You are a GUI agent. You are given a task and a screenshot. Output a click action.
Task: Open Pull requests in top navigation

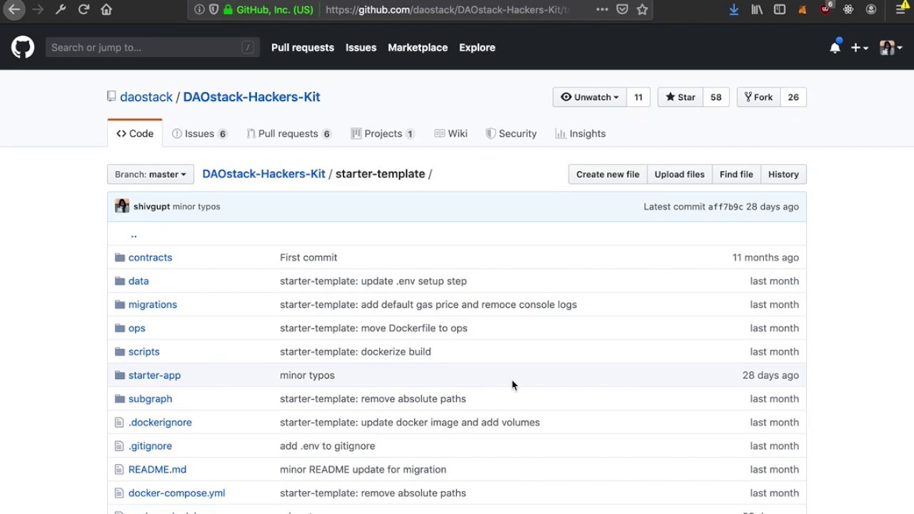tap(303, 47)
